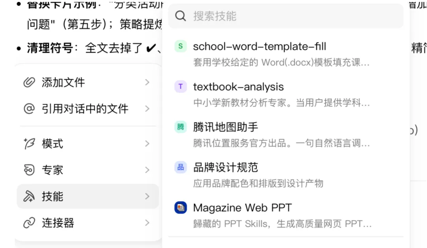Open the 专家 menu entry
427x248 pixels.
tap(88, 170)
